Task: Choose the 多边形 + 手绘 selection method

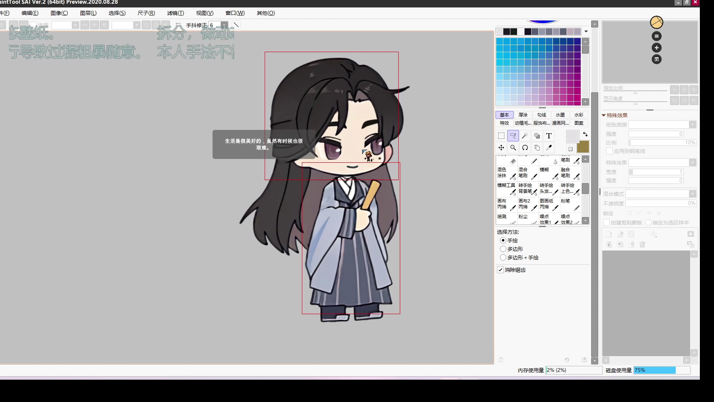Action: (503, 258)
